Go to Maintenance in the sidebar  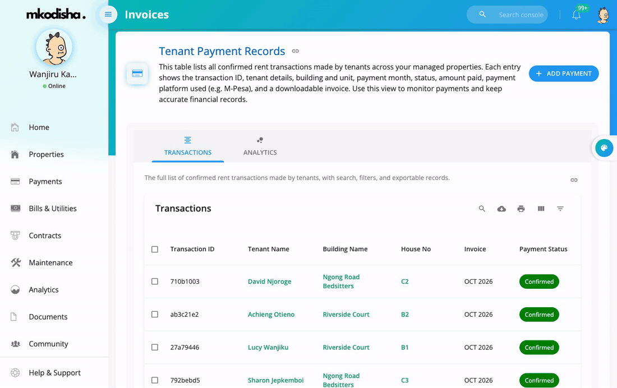pyautogui.click(x=50, y=262)
